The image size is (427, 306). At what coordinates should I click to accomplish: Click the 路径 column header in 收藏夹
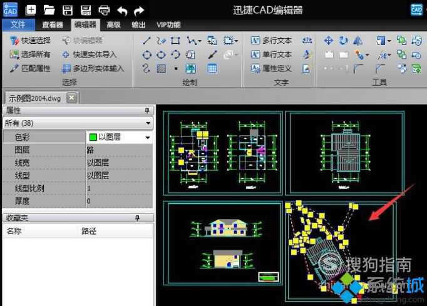tap(89, 232)
